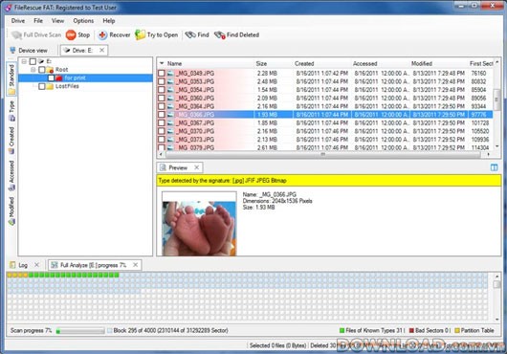Collapse the Root folder node
The height and width of the screenshot is (354, 507).
[x=33, y=70]
